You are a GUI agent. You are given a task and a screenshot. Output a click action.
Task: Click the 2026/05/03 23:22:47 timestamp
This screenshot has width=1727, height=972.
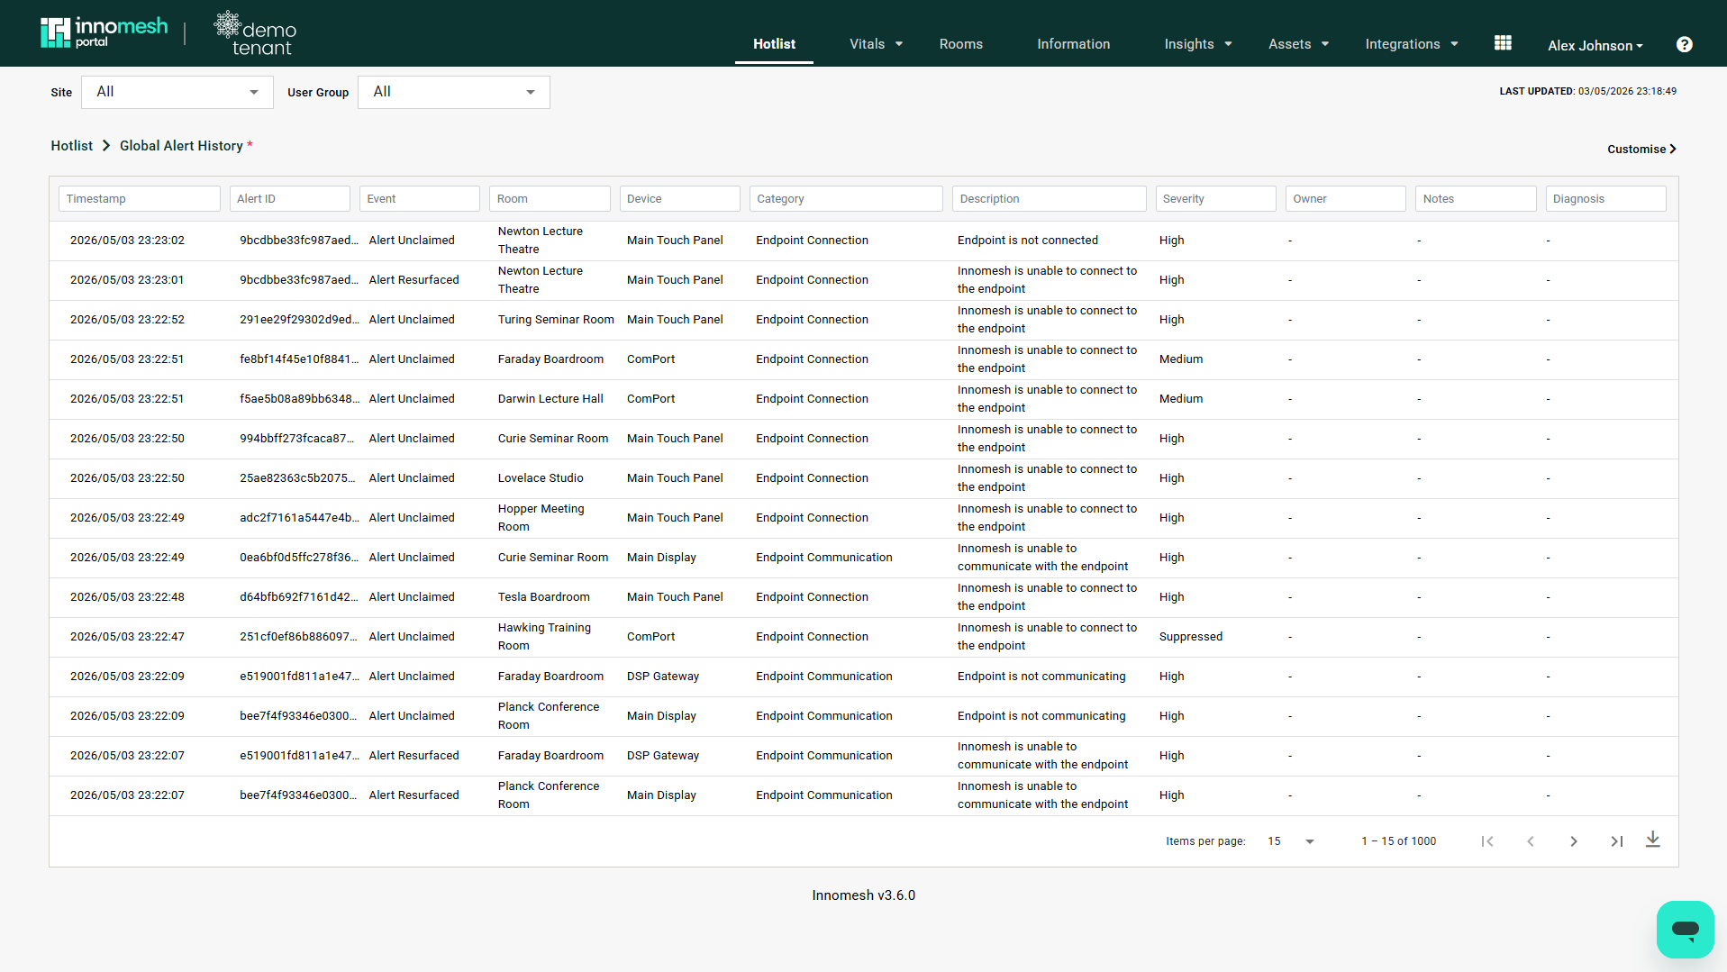tap(127, 637)
